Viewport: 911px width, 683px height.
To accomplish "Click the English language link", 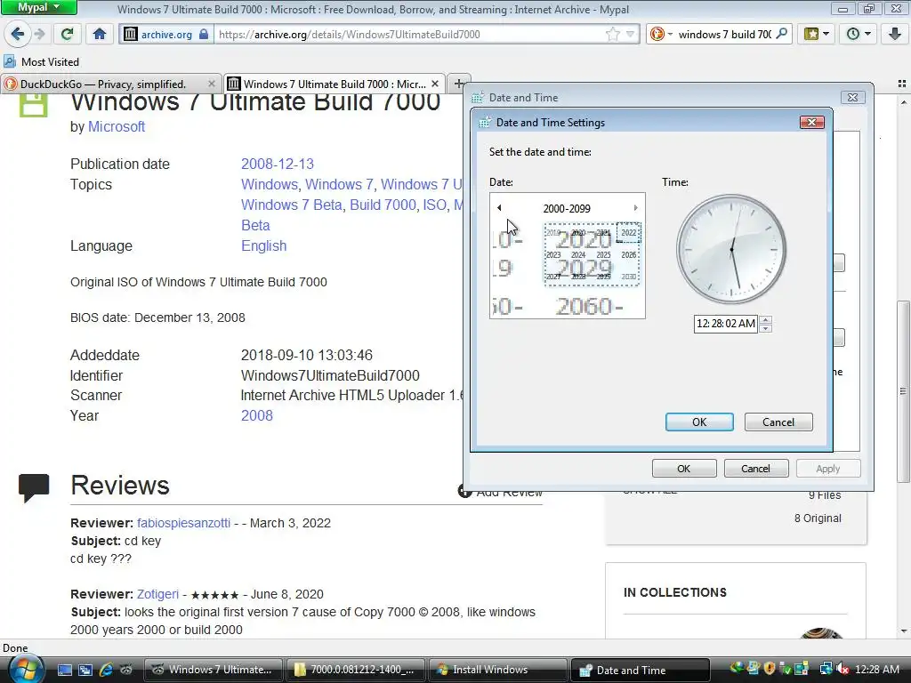I will (263, 245).
